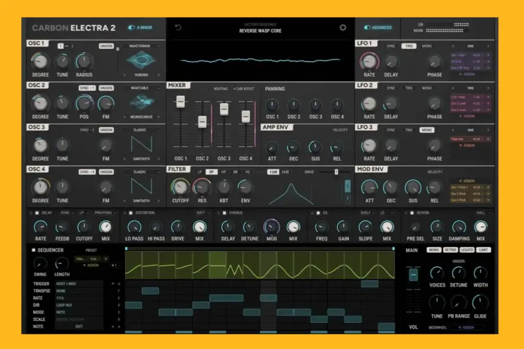Viewport: 524px width, 349px height.
Task: Enable the Distortion effect checkbox
Action: (130, 213)
